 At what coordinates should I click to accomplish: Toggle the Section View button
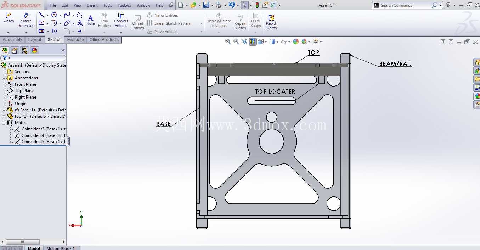[253, 41]
